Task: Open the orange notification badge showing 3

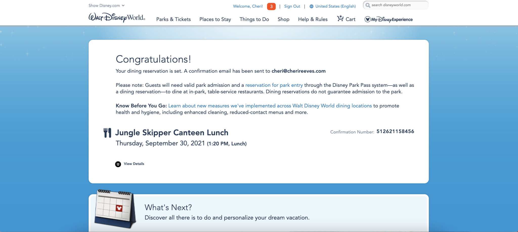Action: point(271,6)
